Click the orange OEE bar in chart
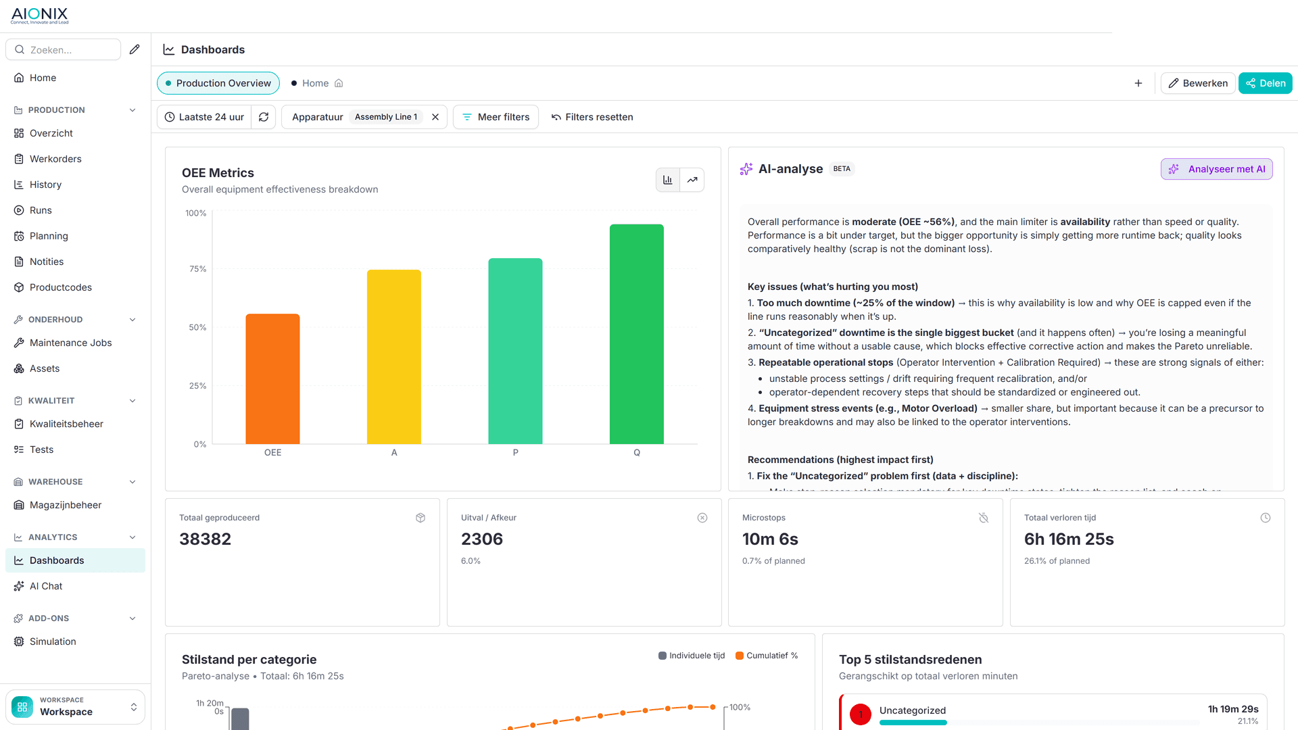Viewport: 1298px width, 730px height. coord(272,379)
